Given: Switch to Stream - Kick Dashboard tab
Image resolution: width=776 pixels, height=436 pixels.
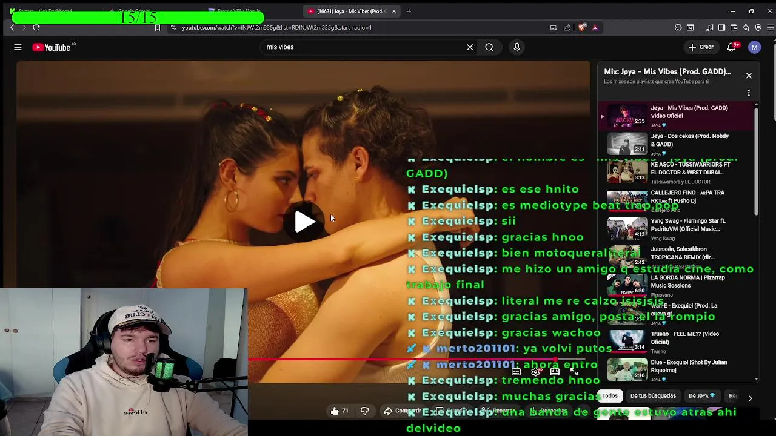Looking at the screenshot, I should point(45,11).
